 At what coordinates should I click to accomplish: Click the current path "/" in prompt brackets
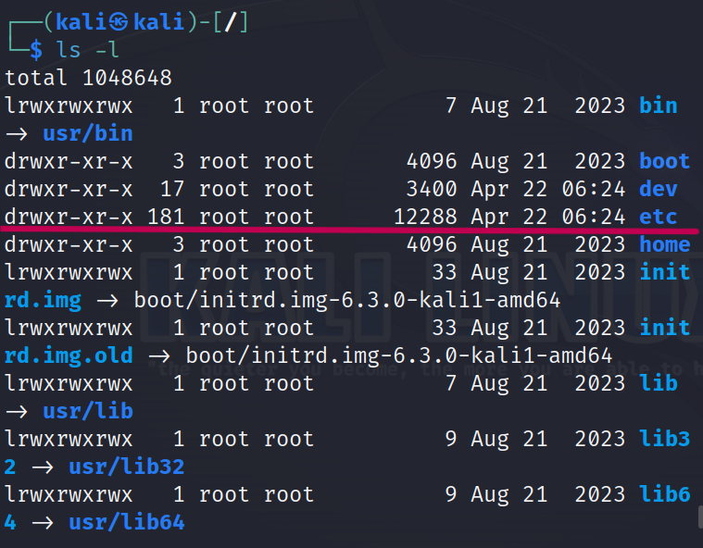(231, 22)
